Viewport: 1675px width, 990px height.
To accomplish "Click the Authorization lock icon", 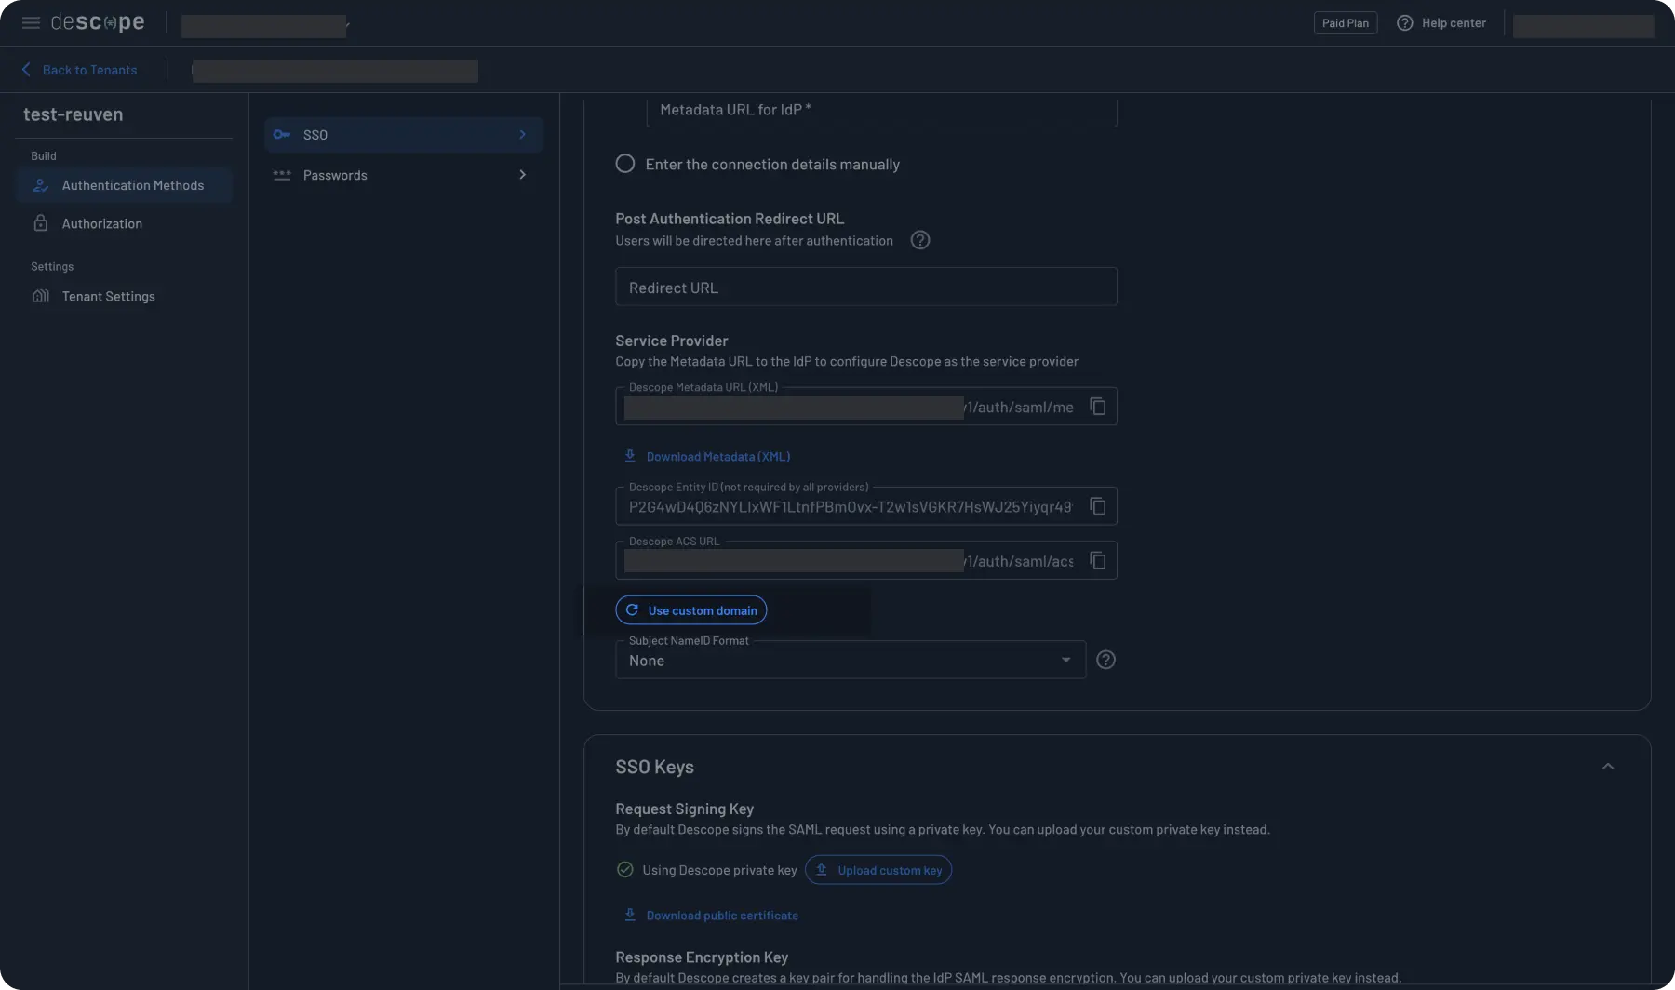I will pos(41,222).
